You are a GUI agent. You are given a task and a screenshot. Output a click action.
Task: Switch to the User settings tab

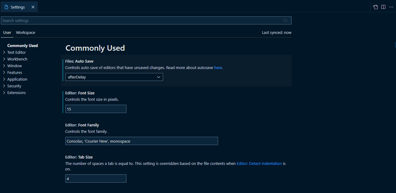[7, 32]
